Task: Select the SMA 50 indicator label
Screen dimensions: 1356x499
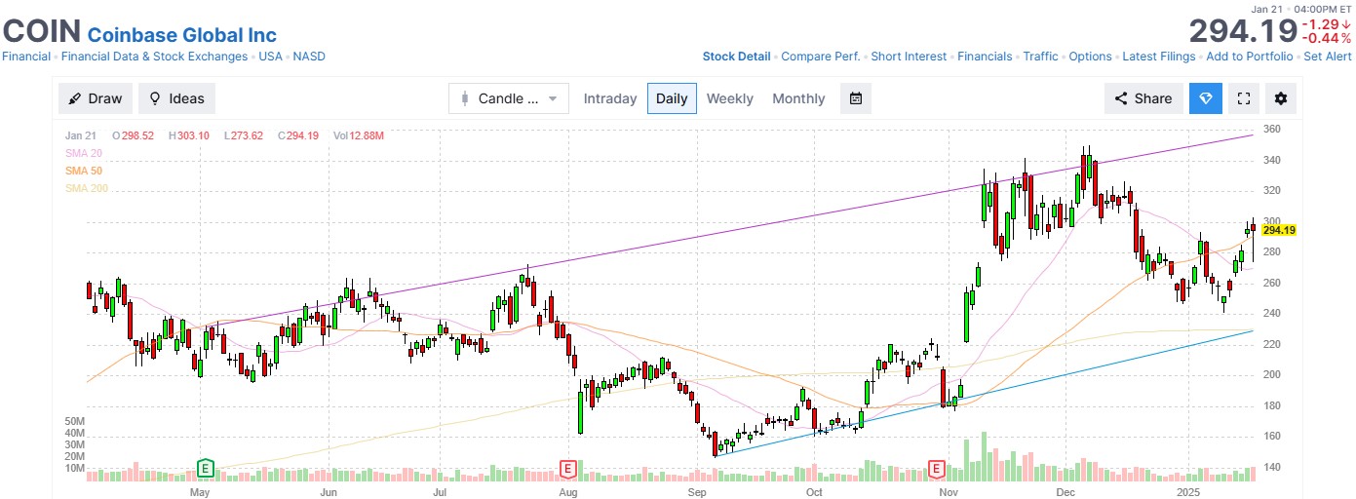Action: (x=84, y=171)
